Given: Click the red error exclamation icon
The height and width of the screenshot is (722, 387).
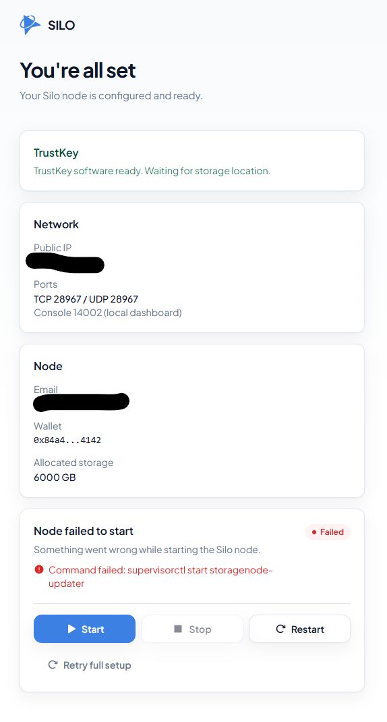Looking at the screenshot, I should pyautogui.click(x=39, y=569).
